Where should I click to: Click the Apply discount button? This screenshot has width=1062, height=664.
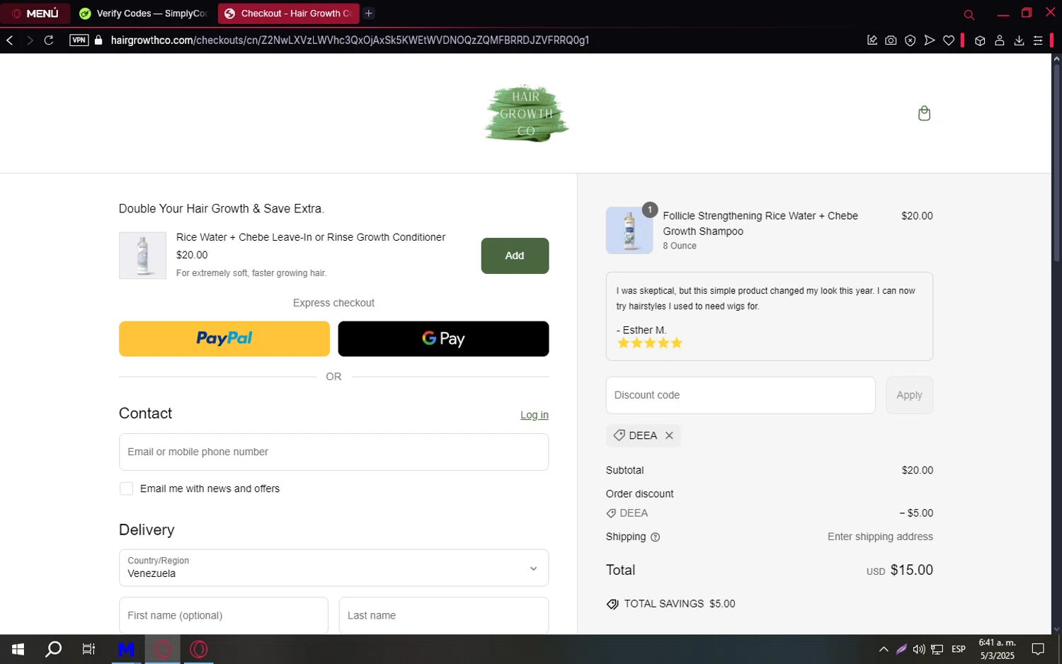point(910,395)
